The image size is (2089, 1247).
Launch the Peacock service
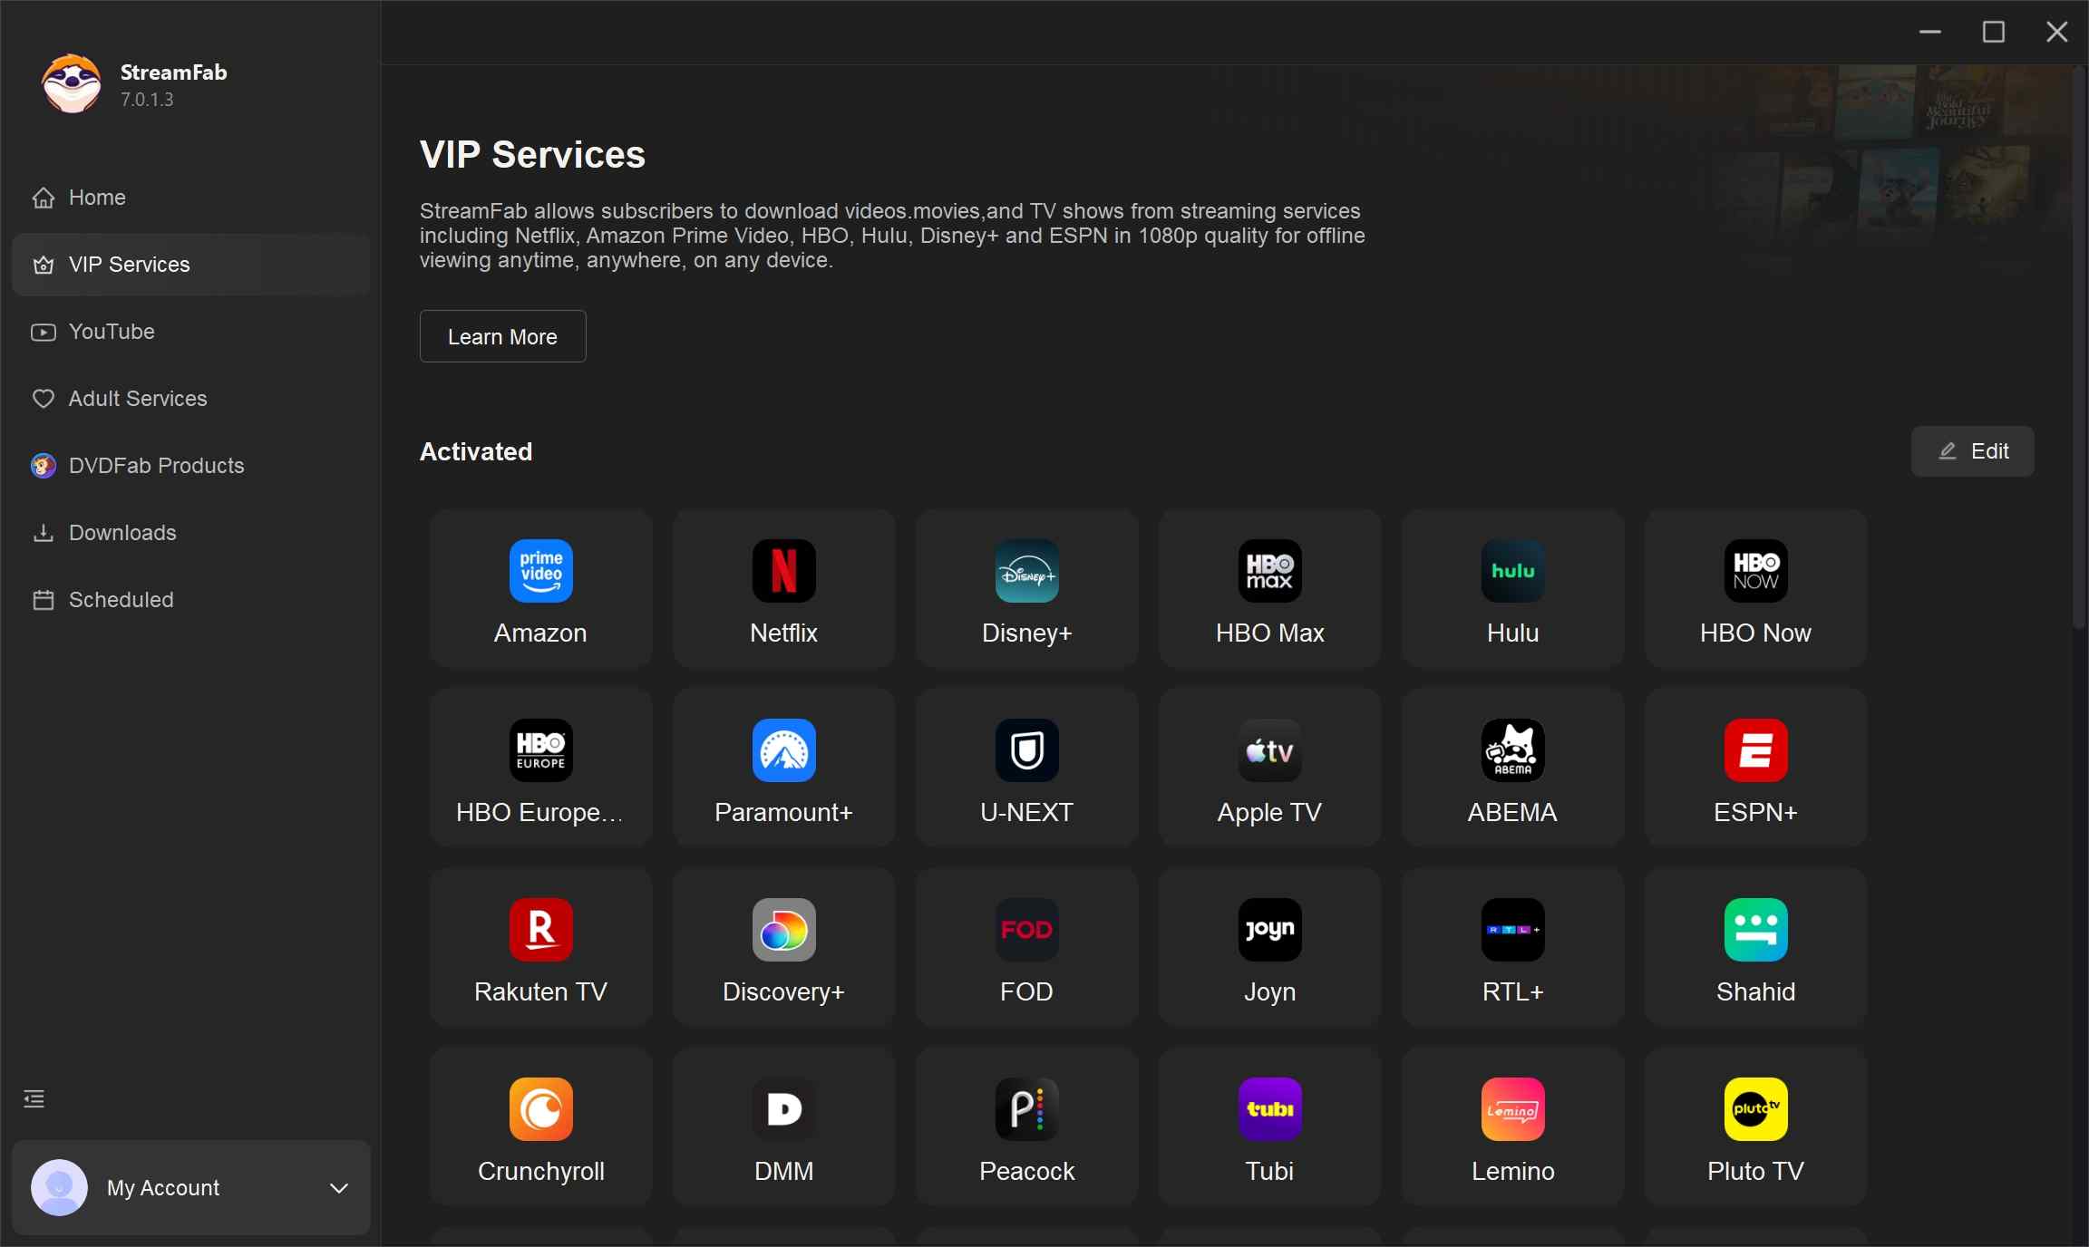click(1026, 1127)
